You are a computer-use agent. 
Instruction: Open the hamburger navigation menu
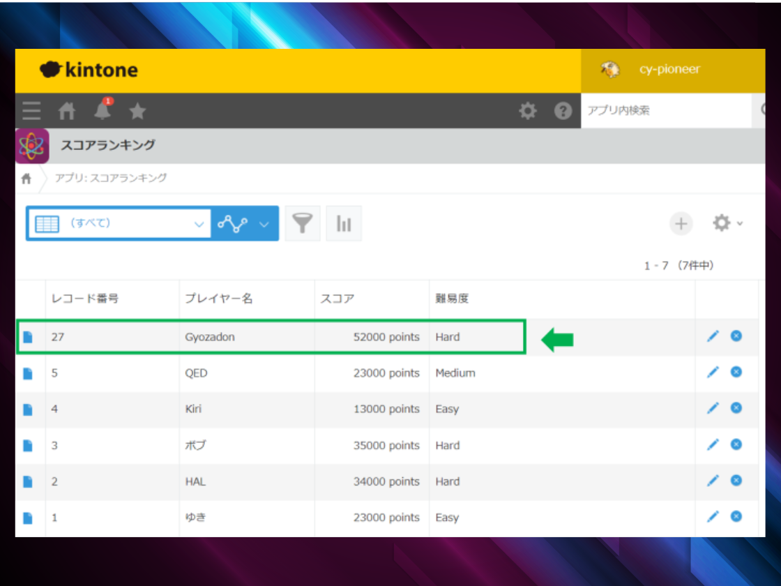[x=31, y=111]
